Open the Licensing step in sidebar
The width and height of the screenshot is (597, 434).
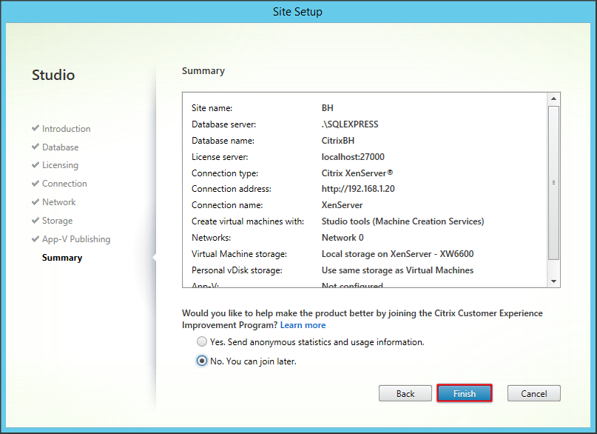[x=60, y=165]
